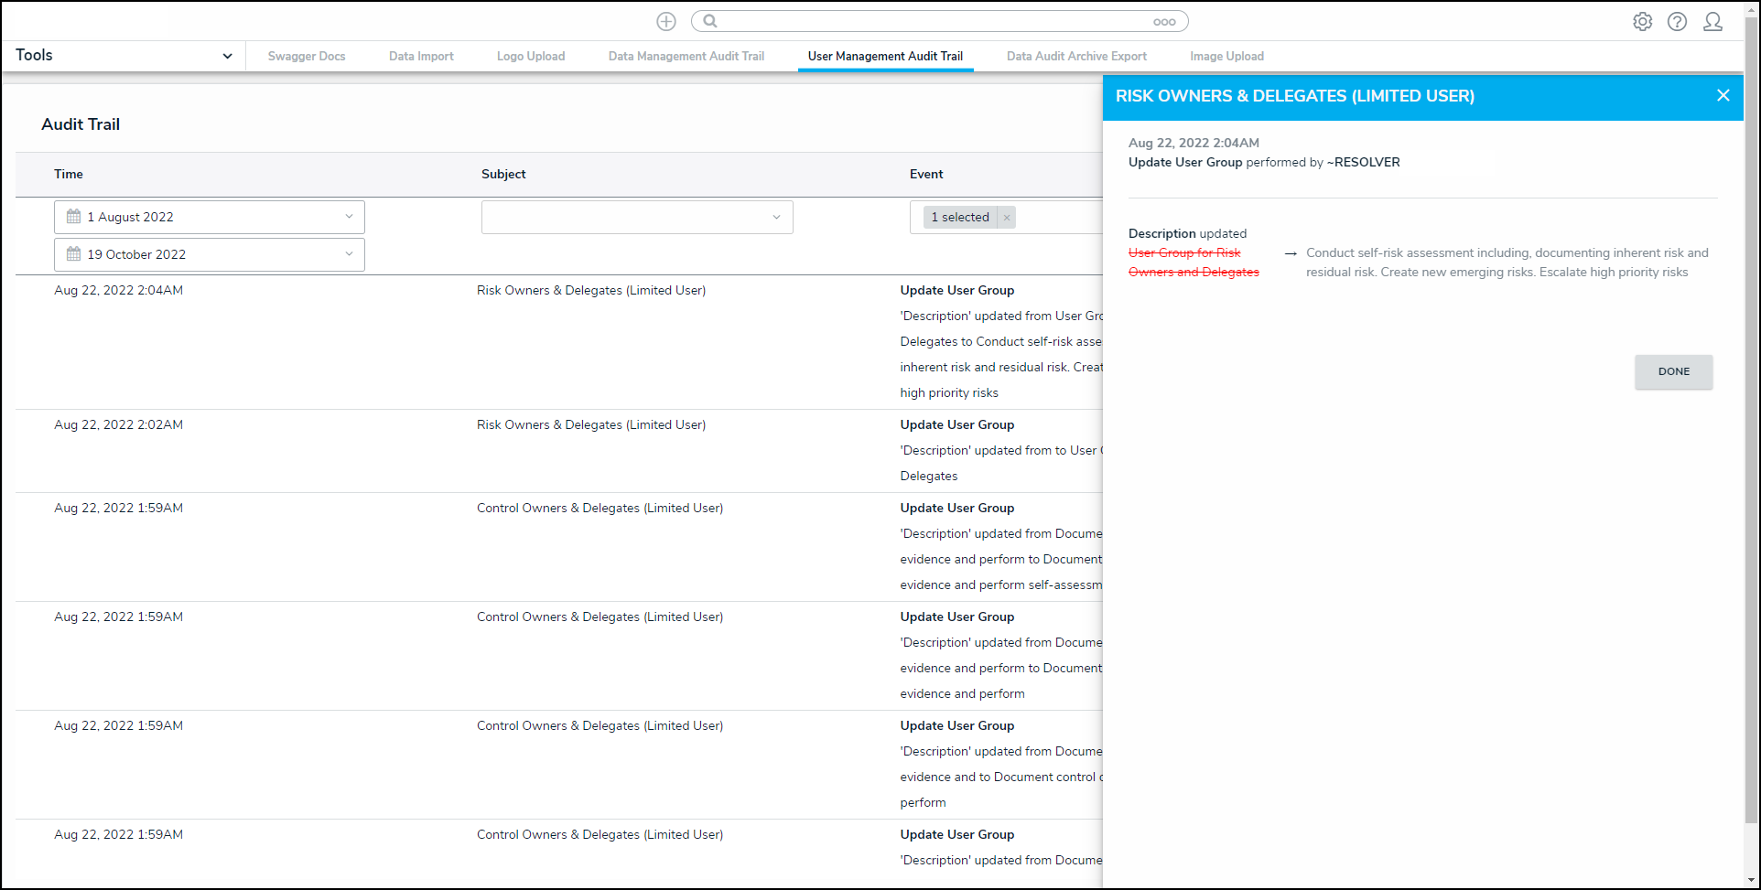Select the Aug 22, 2022 2:04AM audit row
Image resolution: width=1761 pixels, height=890 pixels.
pyautogui.click(x=559, y=341)
